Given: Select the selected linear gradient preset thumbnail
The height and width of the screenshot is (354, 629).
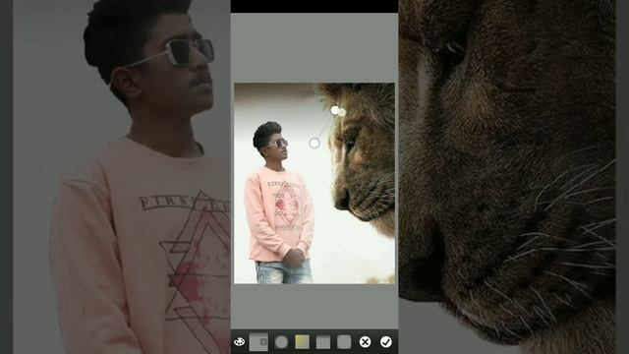Looking at the screenshot, I should (x=258, y=342).
